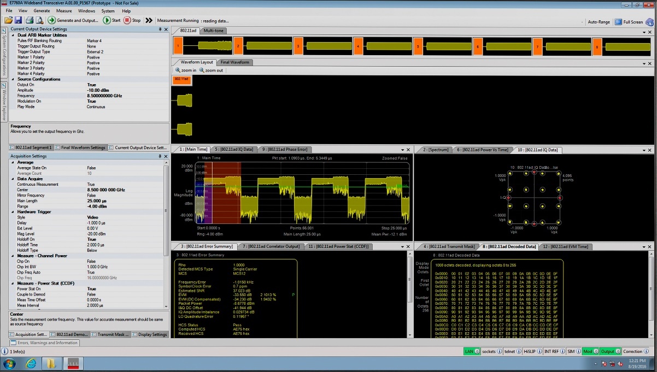Click the open folder icon in toolbar
This screenshot has width=657, height=372.
tap(8, 20)
